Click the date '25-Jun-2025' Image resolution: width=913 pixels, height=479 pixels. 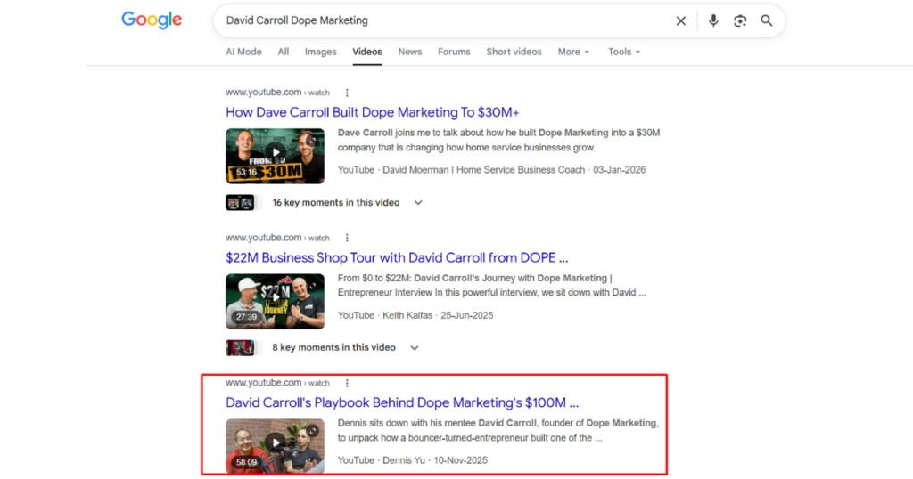(x=467, y=315)
